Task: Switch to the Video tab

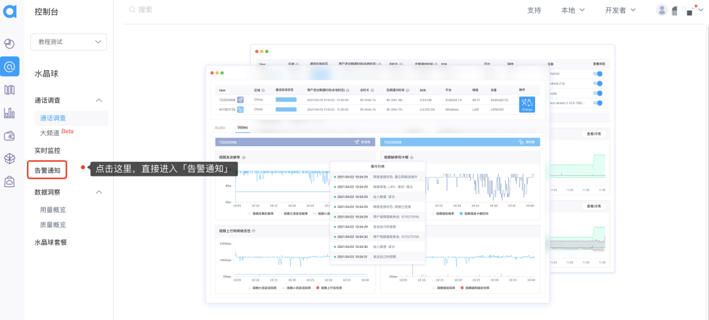Action: [x=242, y=128]
